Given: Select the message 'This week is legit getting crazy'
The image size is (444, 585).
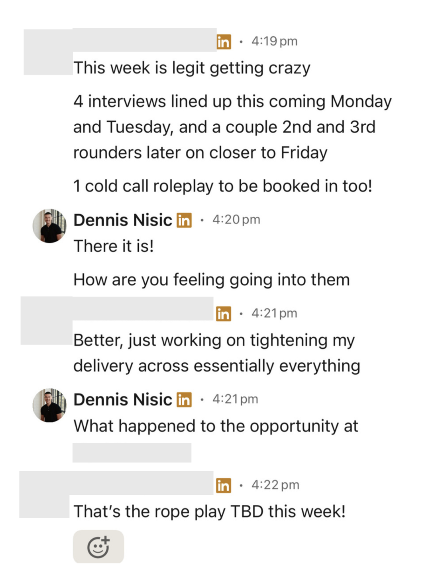Looking at the screenshot, I should tap(192, 67).
